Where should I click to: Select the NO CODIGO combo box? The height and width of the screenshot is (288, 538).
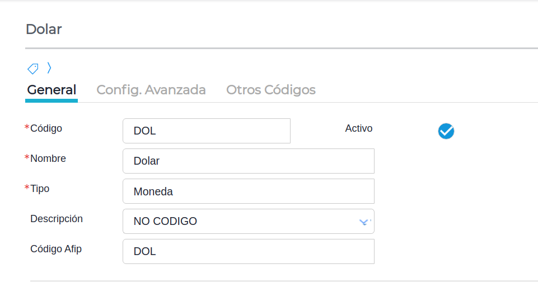click(241, 222)
